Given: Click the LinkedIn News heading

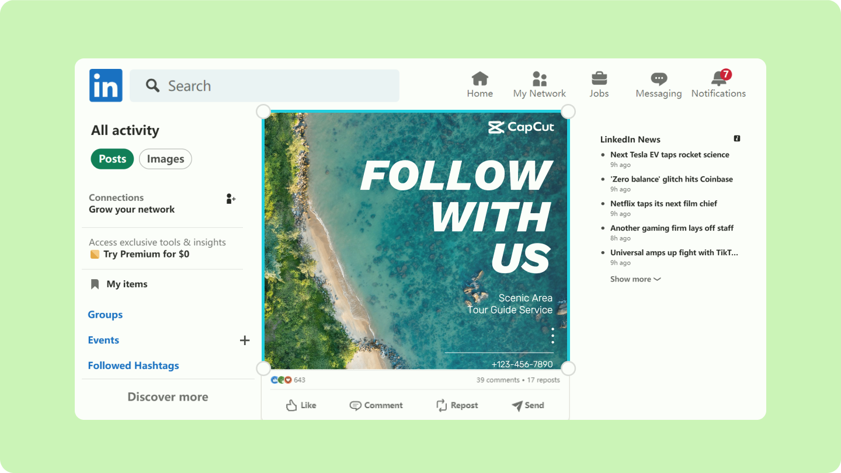Looking at the screenshot, I should point(630,140).
